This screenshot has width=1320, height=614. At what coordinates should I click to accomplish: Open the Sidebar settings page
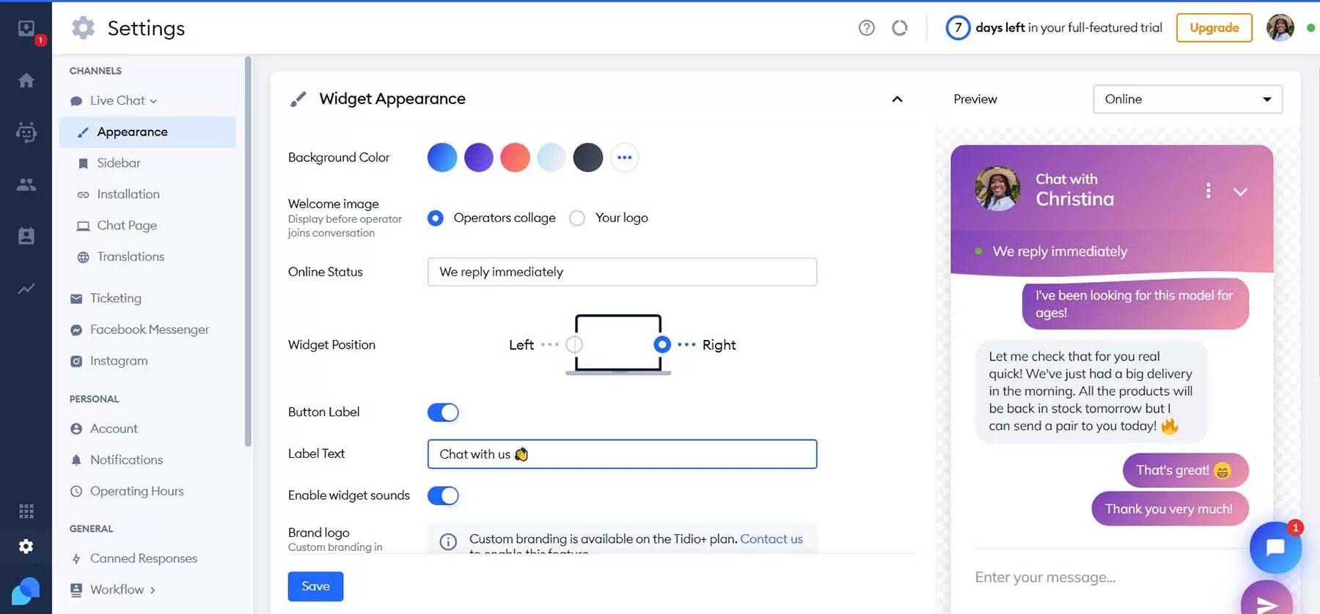tap(118, 163)
